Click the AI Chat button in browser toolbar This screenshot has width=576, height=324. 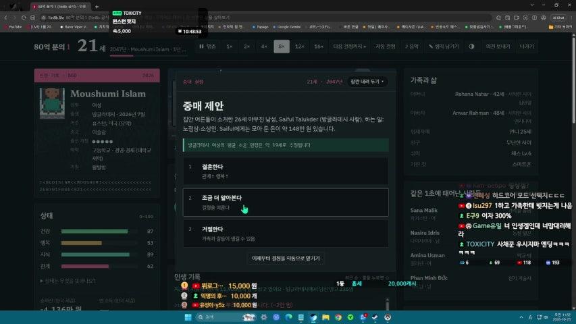pos(558,18)
